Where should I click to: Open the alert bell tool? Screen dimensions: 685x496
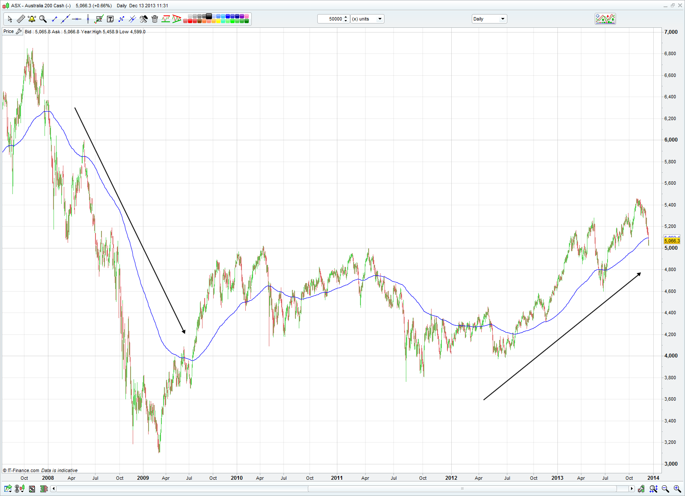pyautogui.click(x=32, y=19)
